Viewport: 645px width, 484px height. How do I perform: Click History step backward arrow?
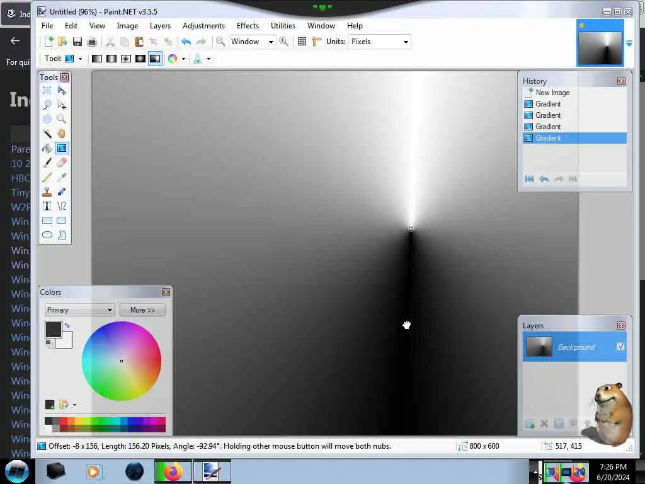coord(544,178)
